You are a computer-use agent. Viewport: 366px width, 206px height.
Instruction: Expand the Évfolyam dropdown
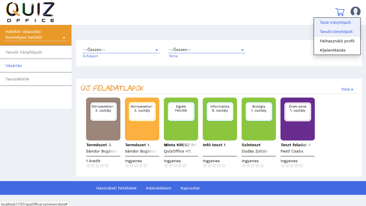click(121, 50)
